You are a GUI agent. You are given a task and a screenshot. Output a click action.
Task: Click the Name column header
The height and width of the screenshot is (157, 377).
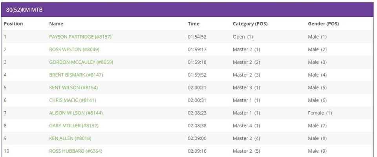point(56,24)
